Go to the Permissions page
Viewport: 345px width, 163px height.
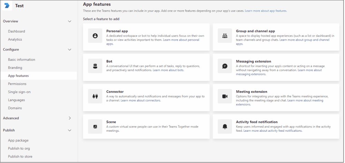(17, 84)
